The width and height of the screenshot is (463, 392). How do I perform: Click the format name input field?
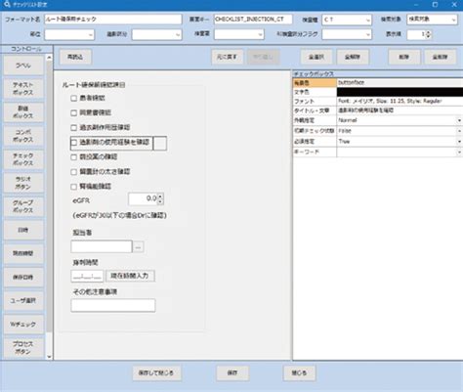(x=113, y=20)
